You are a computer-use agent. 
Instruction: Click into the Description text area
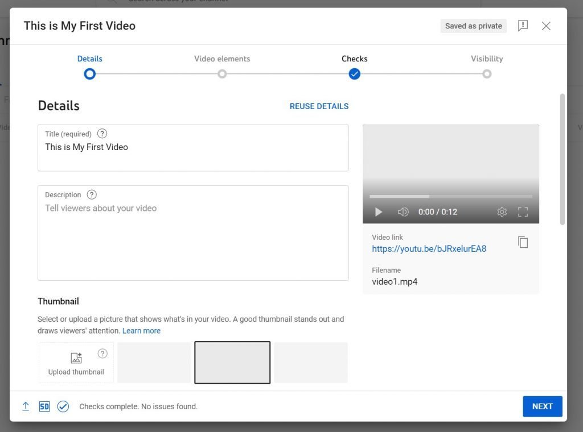coord(193,239)
